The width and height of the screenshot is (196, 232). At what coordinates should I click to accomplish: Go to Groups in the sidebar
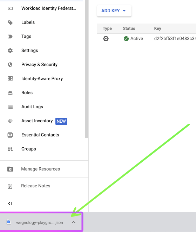click(29, 149)
